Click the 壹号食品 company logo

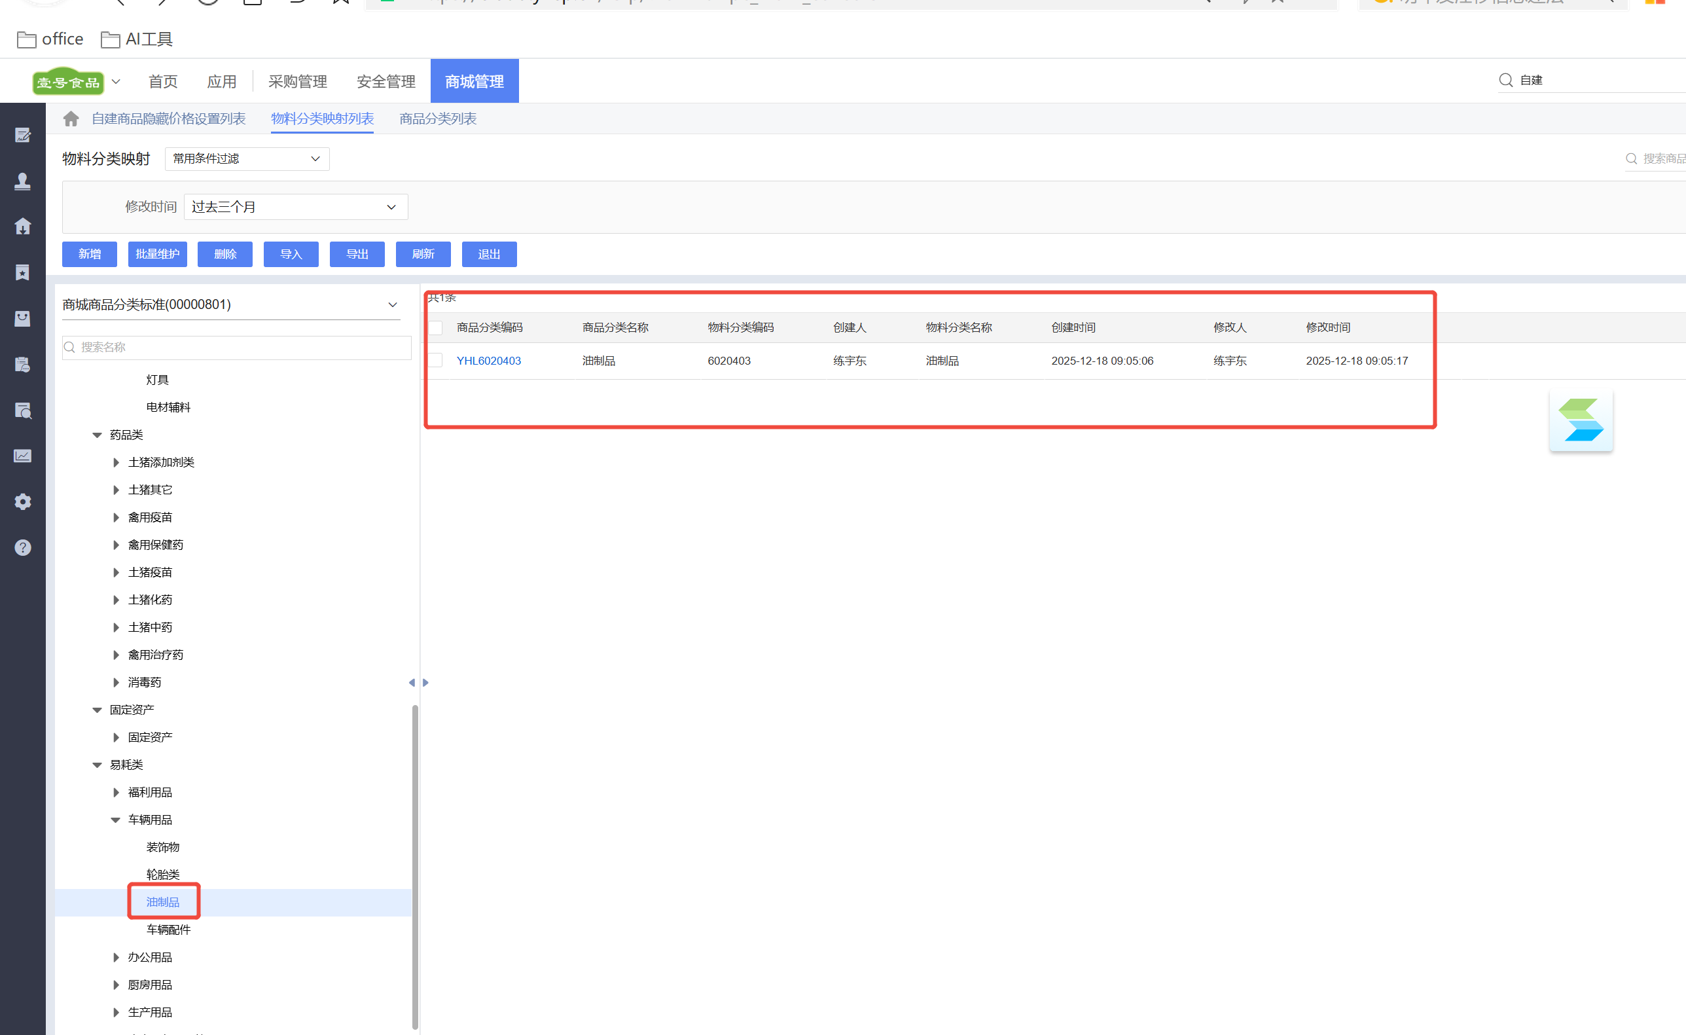coord(68,82)
